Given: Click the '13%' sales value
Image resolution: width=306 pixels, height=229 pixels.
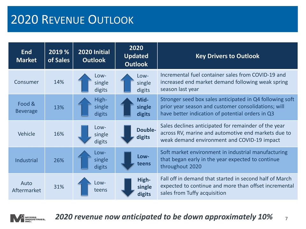Looking at the screenshot, I should click(x=59, y=108).
